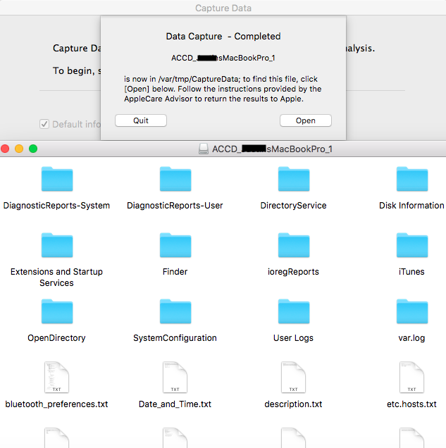Viewport: 446px width, 448px height.
Task: Click the Data Capture - Completed heading
Action: 223,37
